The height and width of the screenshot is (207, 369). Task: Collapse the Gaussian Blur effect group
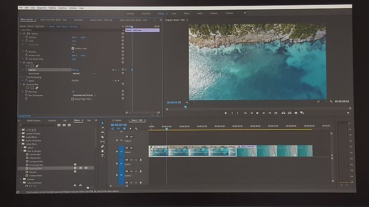(x=20, y=84)
